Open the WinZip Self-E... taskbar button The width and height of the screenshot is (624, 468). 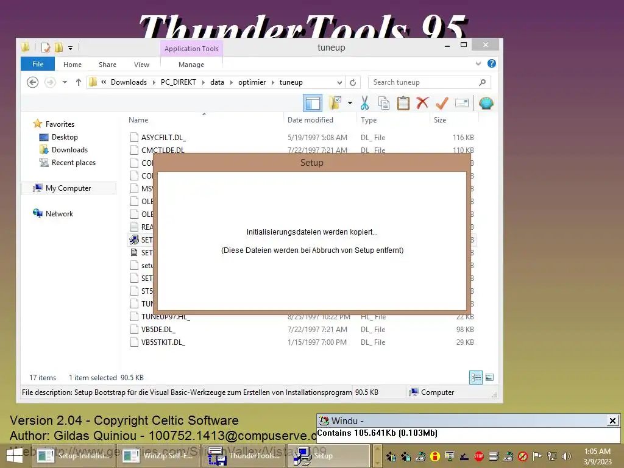[x=159, y=456]
